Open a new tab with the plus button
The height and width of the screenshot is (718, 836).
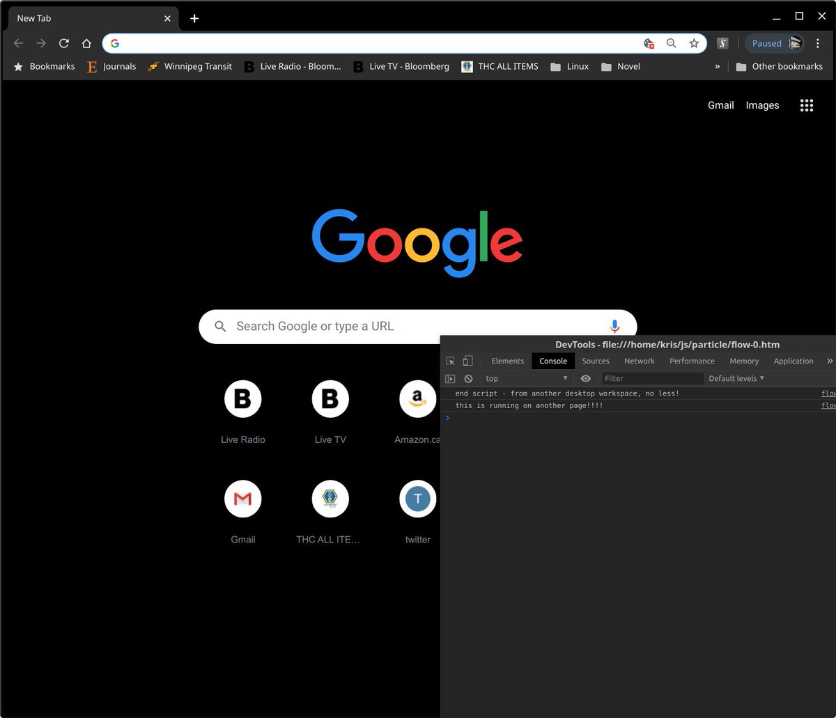pos(194,18)
